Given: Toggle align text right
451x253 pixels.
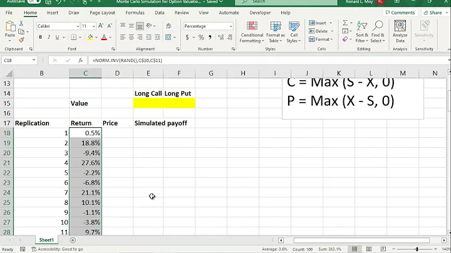Looking at the screenshot, I should (x=140, y=37).
